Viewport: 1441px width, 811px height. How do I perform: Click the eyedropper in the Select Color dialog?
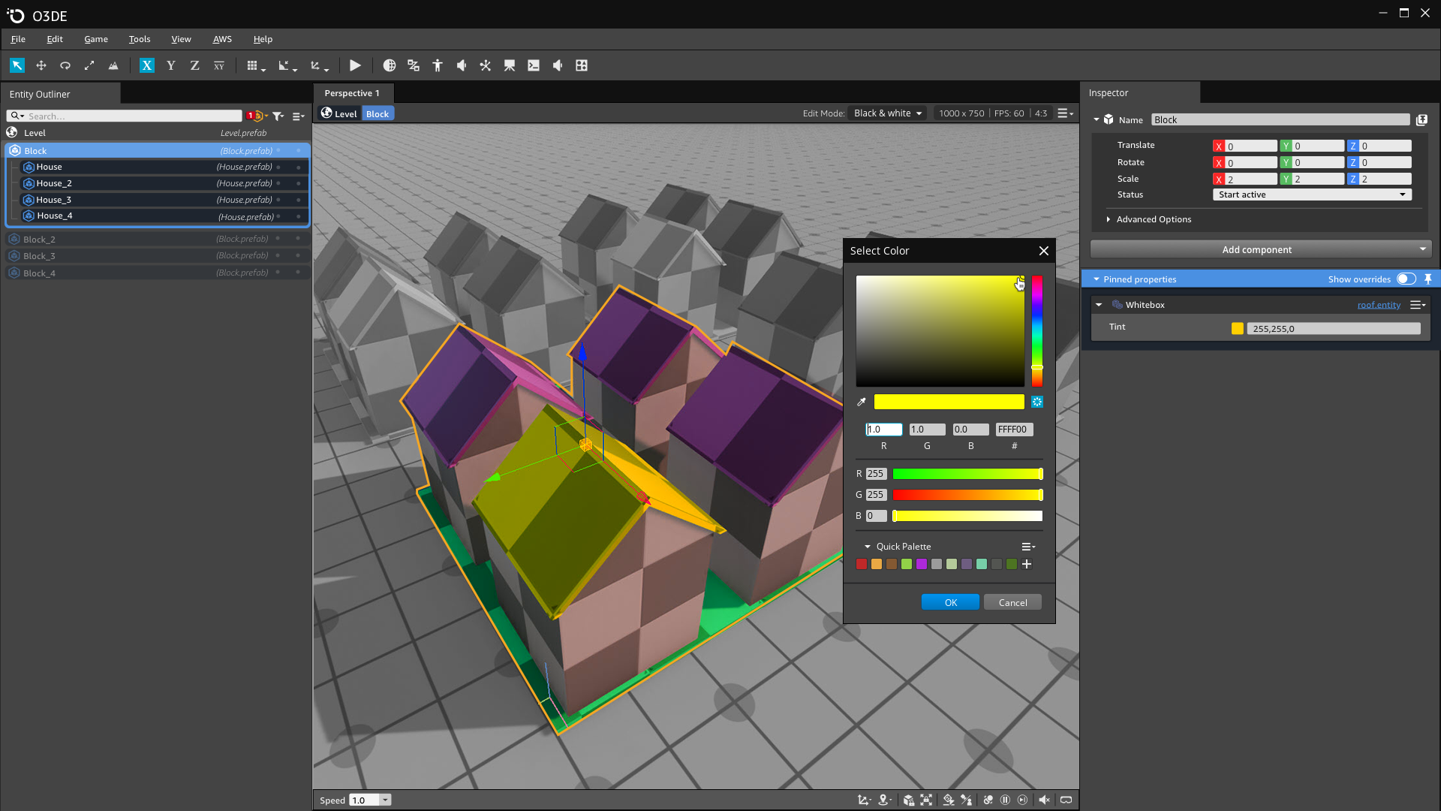[861, 402]
